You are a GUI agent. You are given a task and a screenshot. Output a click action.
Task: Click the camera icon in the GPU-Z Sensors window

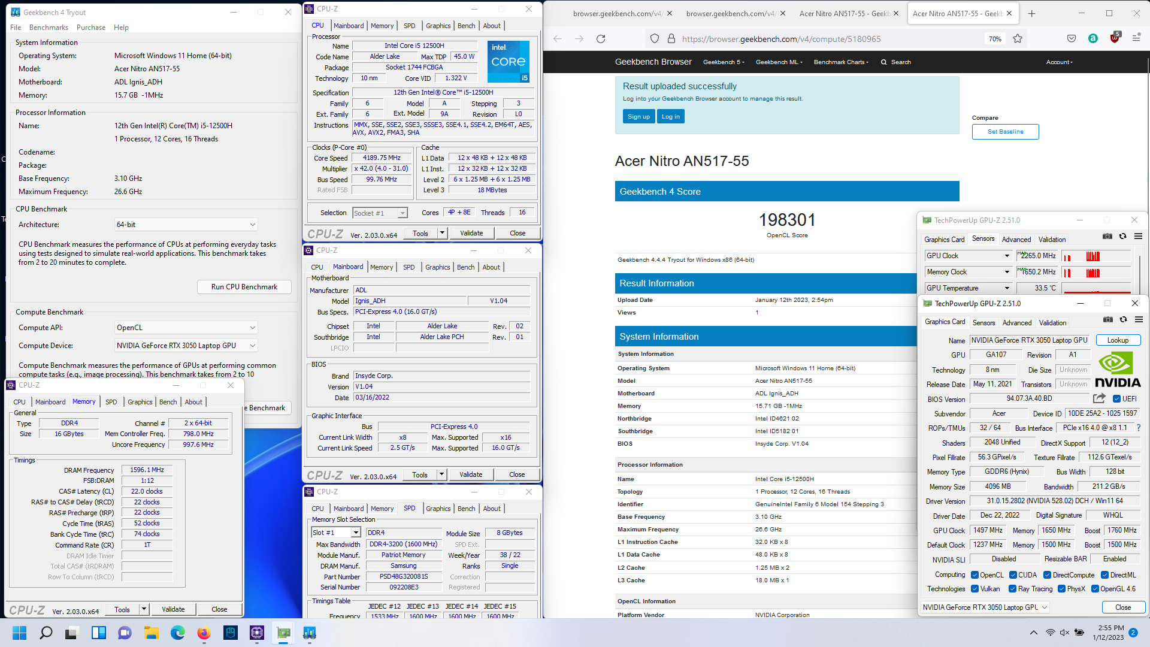(x=1107, y=236)
